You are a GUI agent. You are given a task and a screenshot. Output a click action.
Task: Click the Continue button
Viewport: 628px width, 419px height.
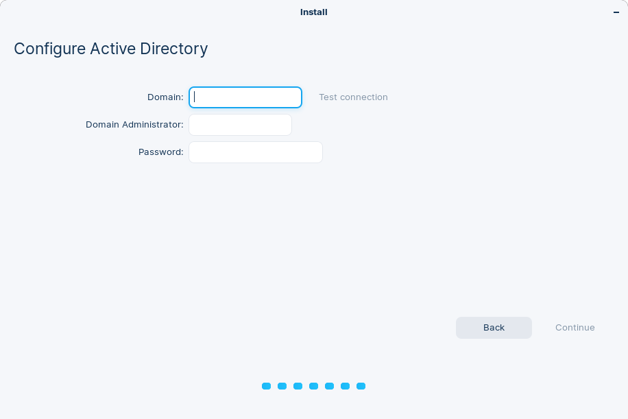(575, 327)
